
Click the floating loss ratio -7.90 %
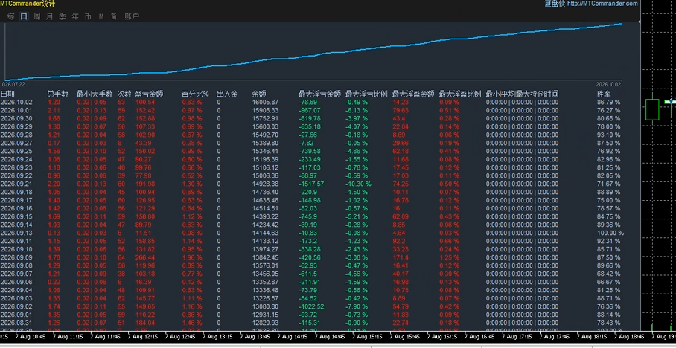click(x=357, y=306)
